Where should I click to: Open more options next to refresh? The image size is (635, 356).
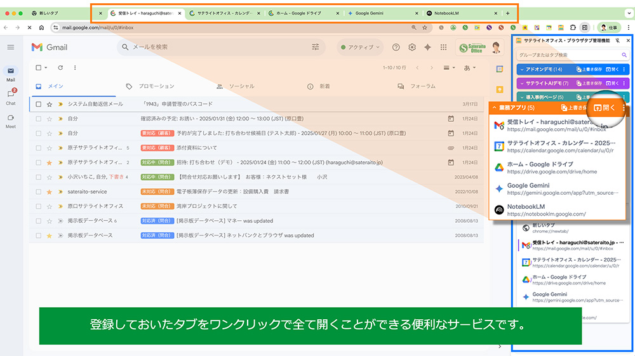(x=75, y=67)
